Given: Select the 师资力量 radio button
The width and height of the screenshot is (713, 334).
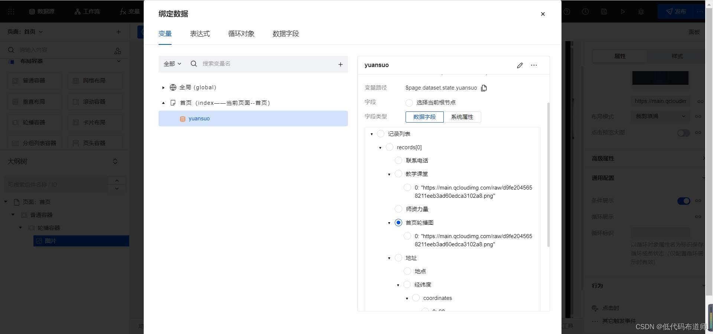Looking at the screenshot, I should coord(398,209).
